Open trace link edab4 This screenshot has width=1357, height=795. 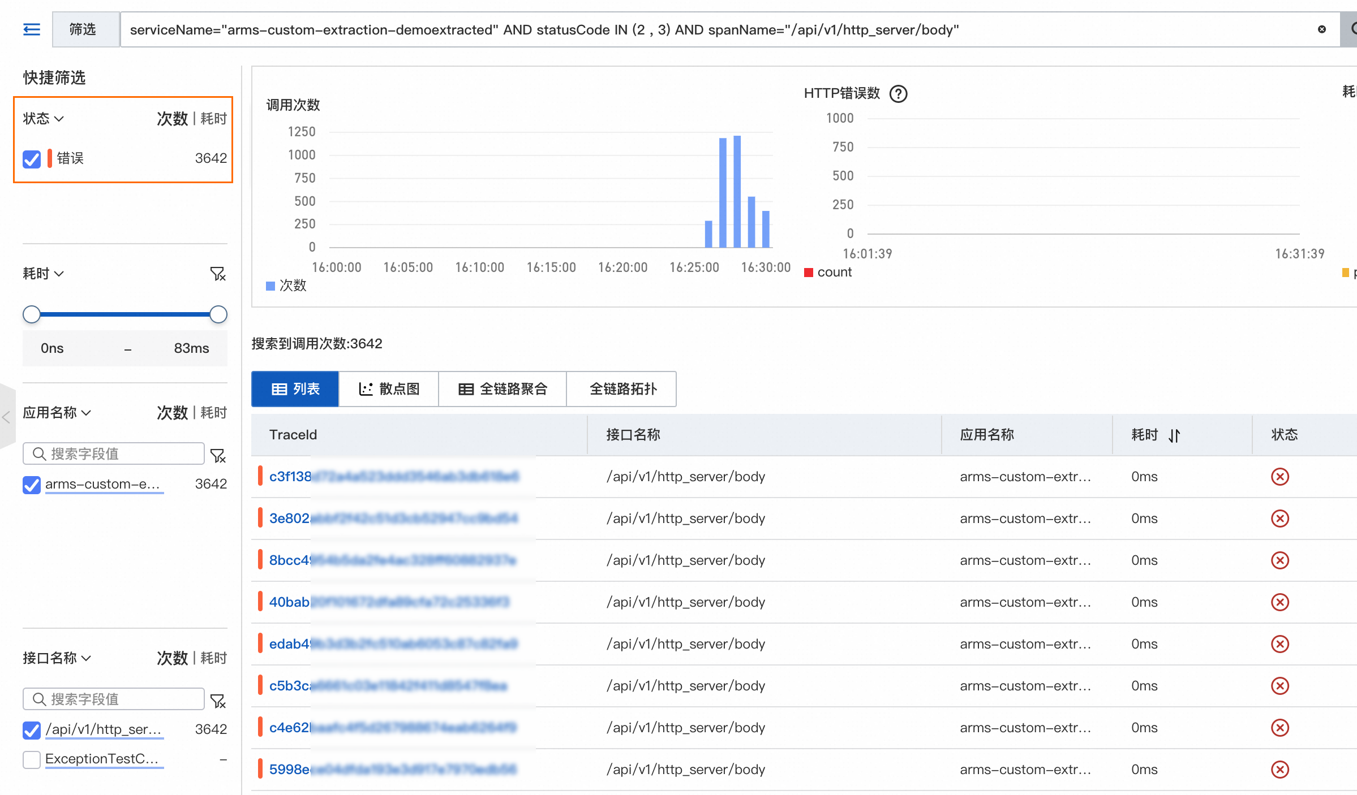click(x=394, y=644)
